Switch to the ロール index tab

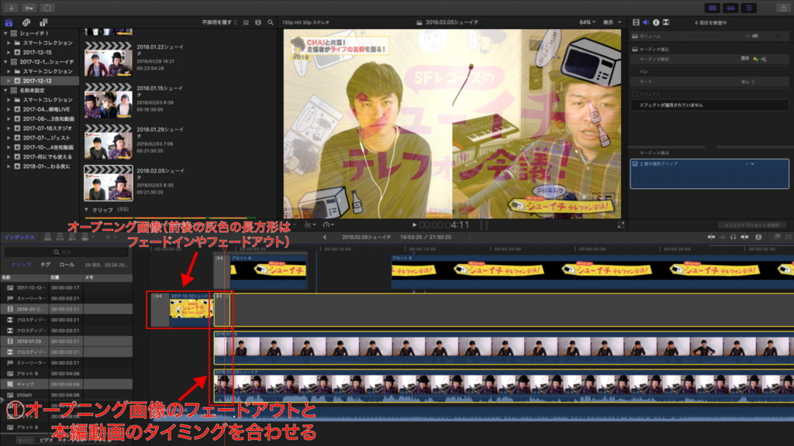[67, 265]
